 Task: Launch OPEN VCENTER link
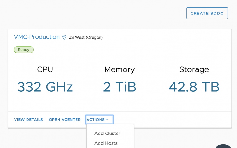coord(64,120)
